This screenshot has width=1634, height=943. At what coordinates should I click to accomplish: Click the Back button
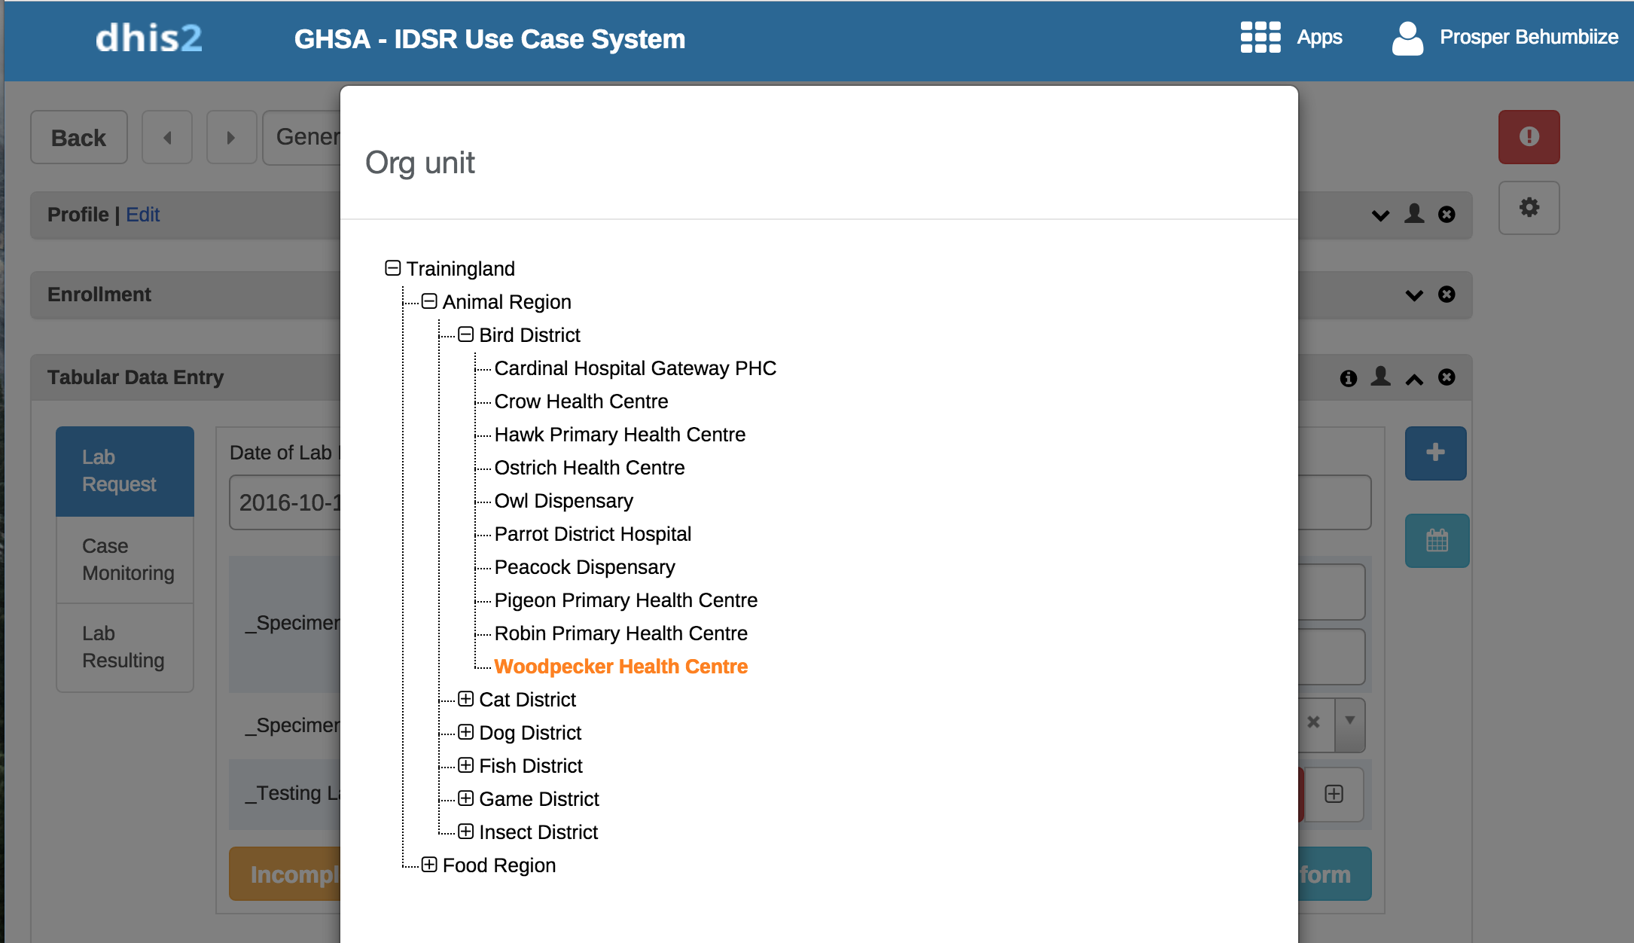coord(78,138)
